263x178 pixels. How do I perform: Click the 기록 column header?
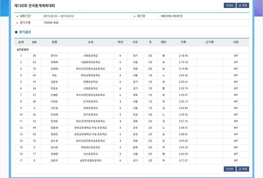point(183,42)
